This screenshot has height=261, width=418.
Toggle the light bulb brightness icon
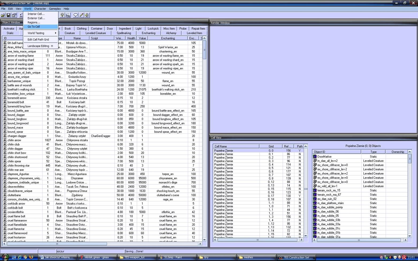(x=62, y=15)
